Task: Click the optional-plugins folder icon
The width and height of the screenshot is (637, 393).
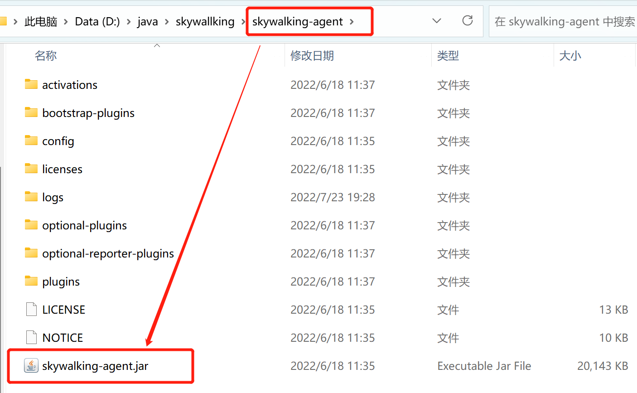Action: (31, 225)
